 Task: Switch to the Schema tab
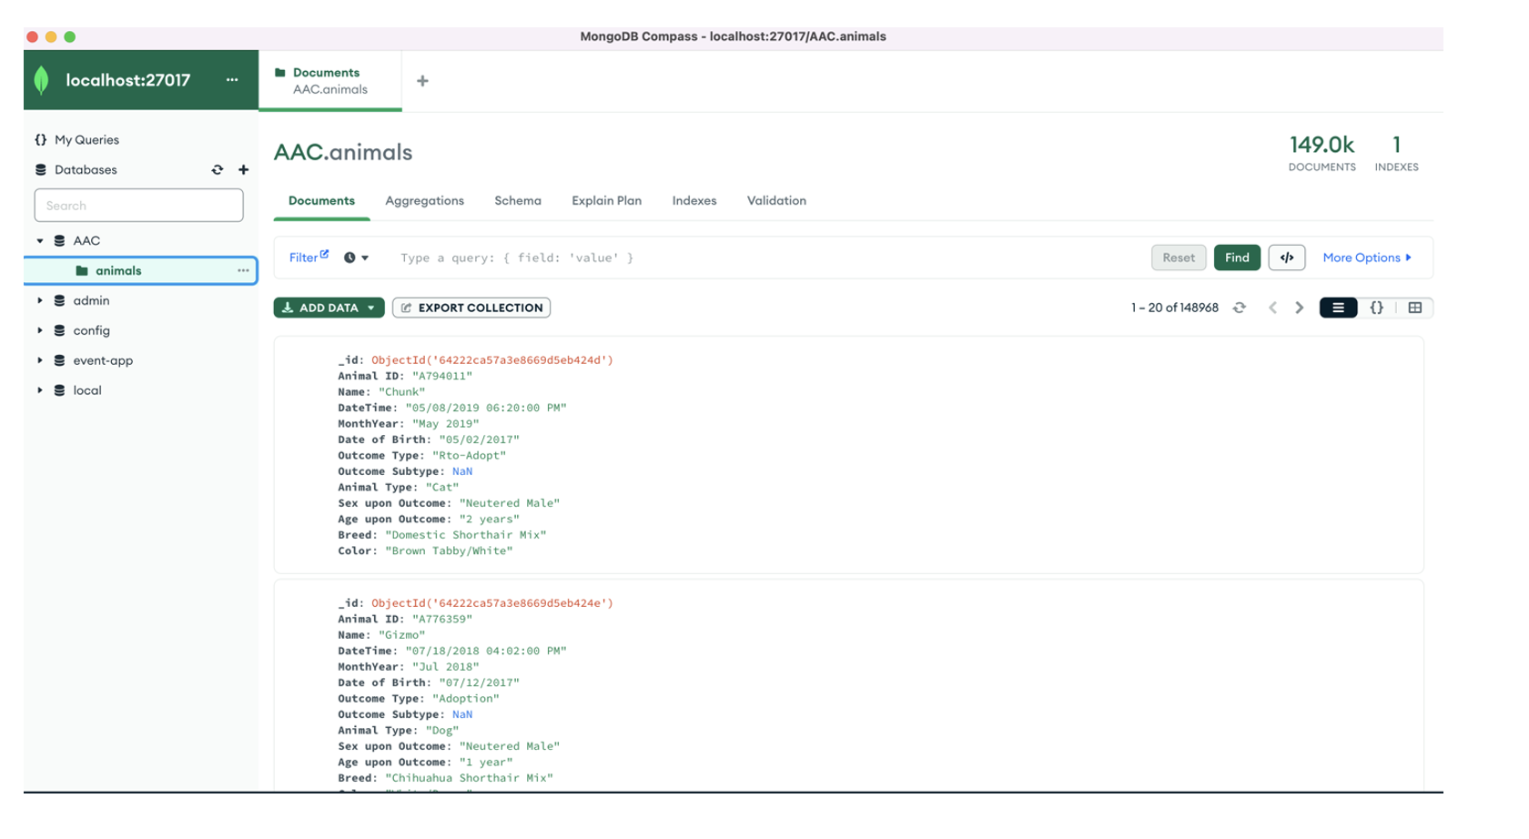(518, 201)
